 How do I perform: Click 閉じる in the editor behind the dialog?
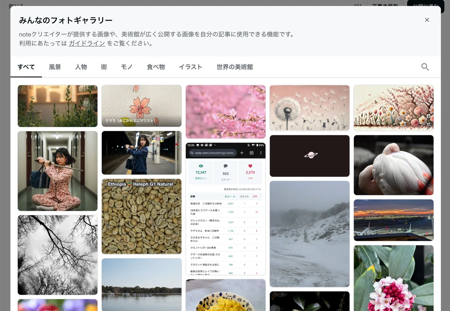[x=16, y=5]
